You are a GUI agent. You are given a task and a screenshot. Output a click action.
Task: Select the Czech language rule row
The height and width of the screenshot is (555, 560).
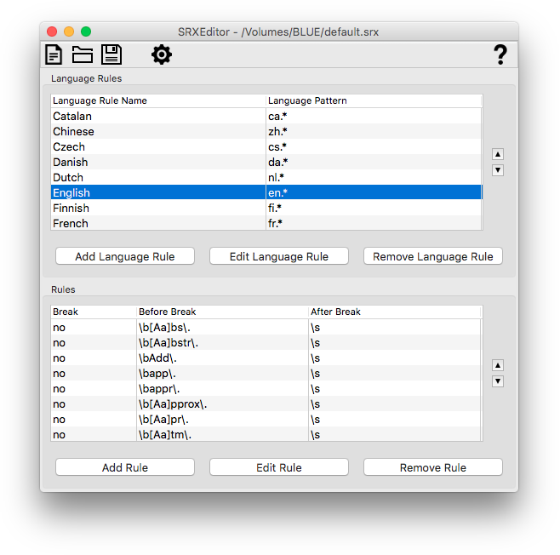tap(266, 146)
